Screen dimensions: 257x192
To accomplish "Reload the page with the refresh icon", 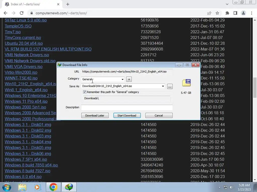I will (x=22, y=13).
